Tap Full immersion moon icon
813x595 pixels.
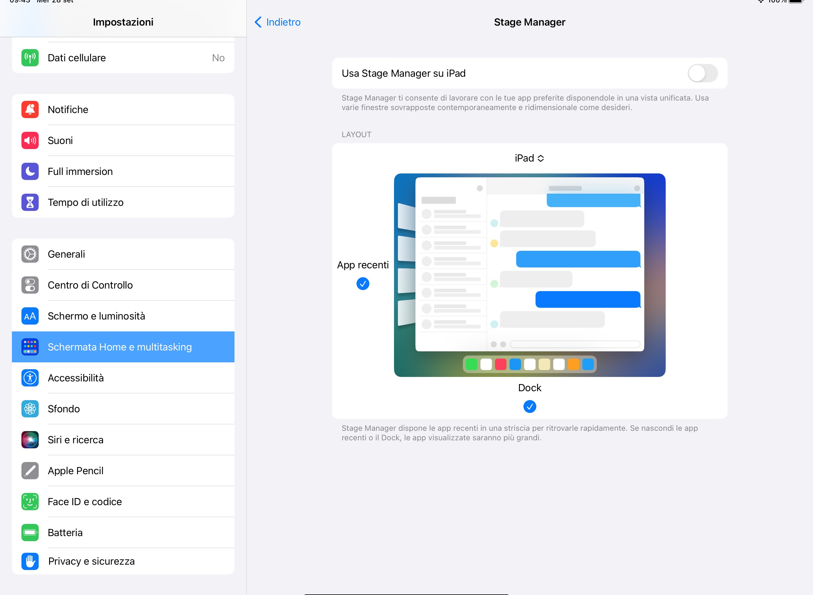[30, 171]
